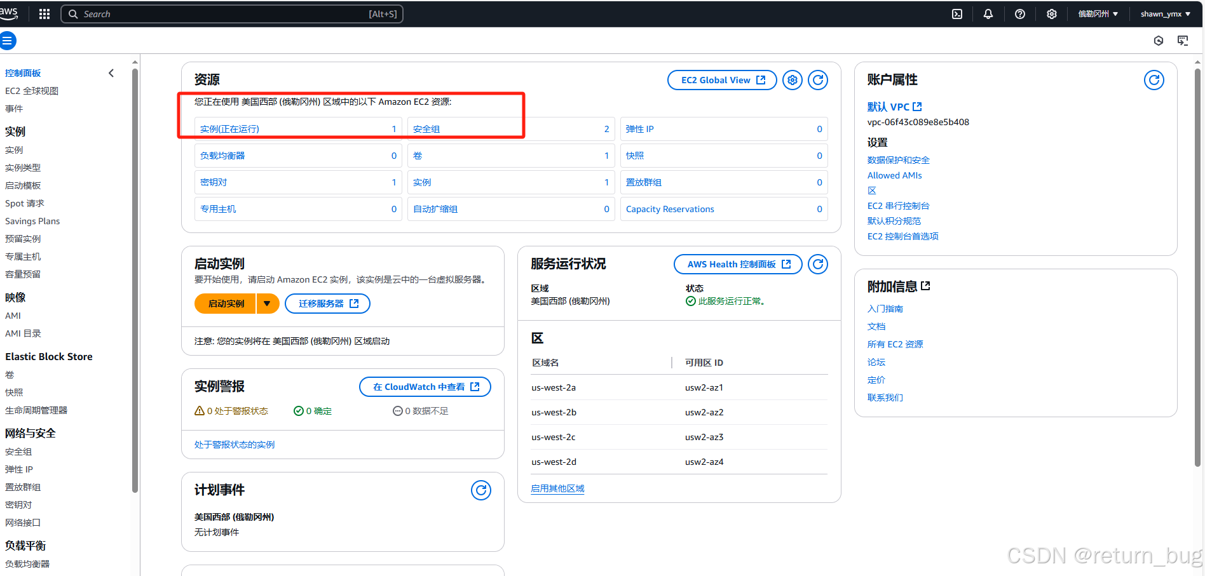Open the top bar settings gear

[1052, 14]
